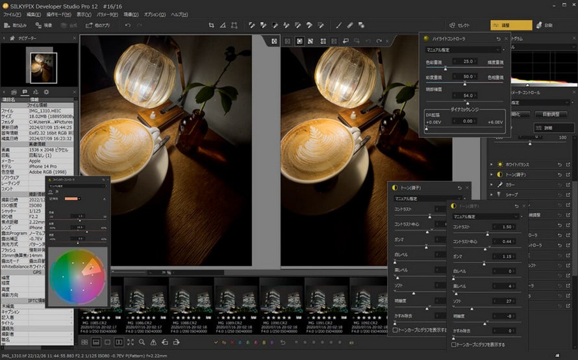Adjust the コントラスト slider in front tone window

486,234
